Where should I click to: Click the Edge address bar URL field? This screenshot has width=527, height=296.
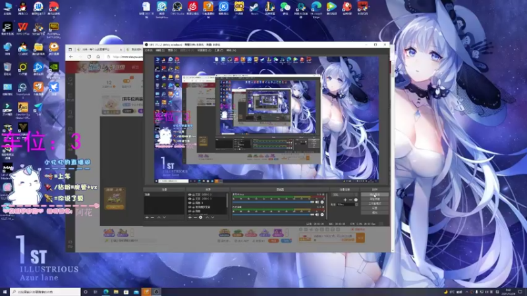click(x=125, y=57)
